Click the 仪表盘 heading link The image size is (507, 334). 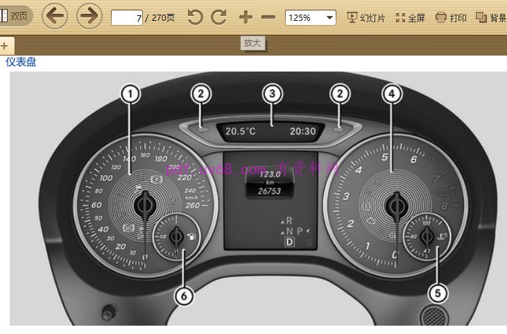21,62
